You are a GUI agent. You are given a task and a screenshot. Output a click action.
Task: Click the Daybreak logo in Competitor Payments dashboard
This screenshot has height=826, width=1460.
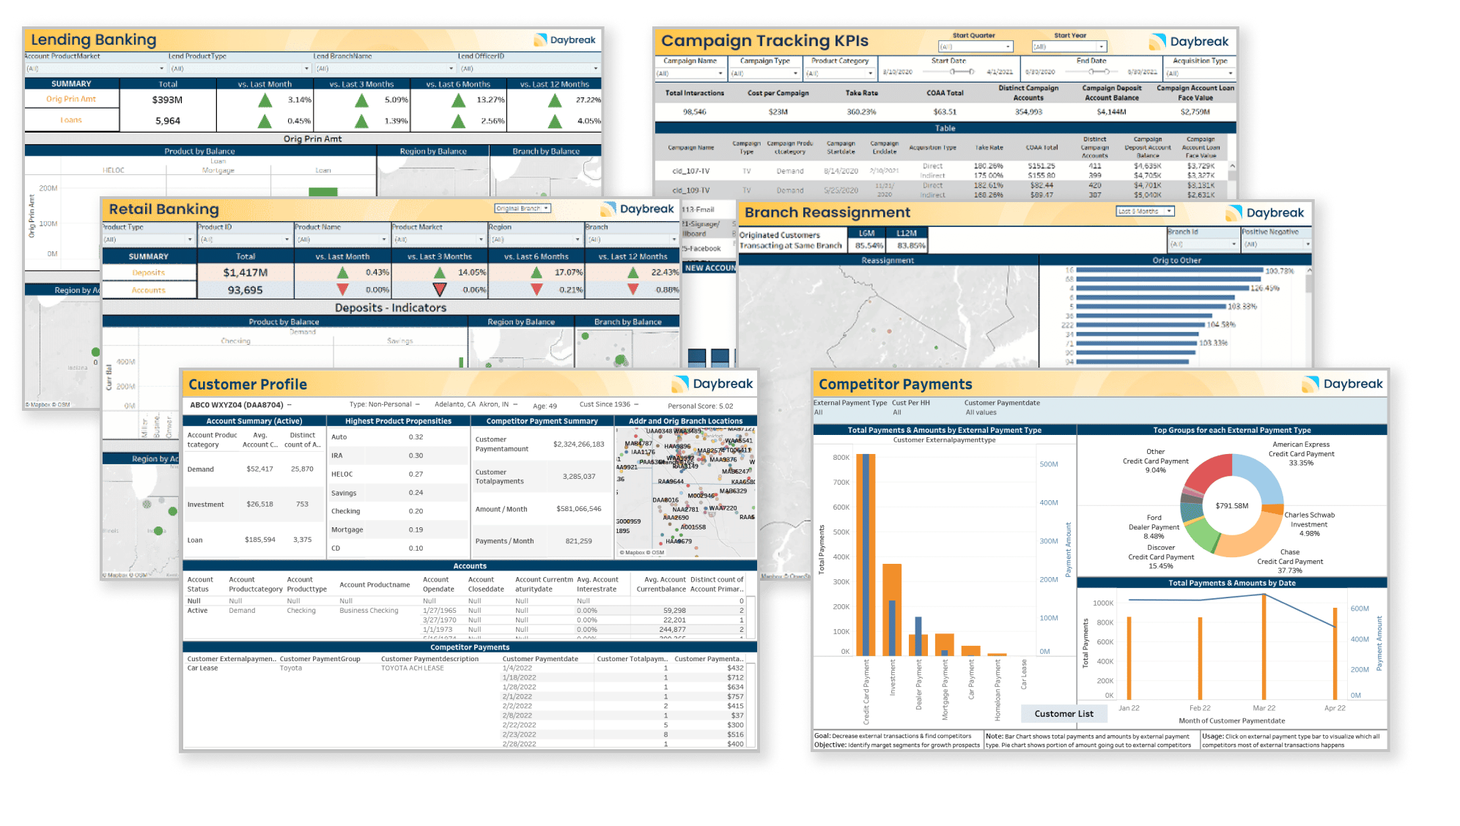pyautogui.click(x=1343, y=384)
